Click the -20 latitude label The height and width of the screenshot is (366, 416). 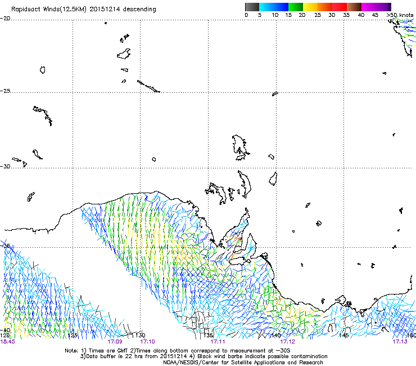pyautogui.click(x=5, y=19)
